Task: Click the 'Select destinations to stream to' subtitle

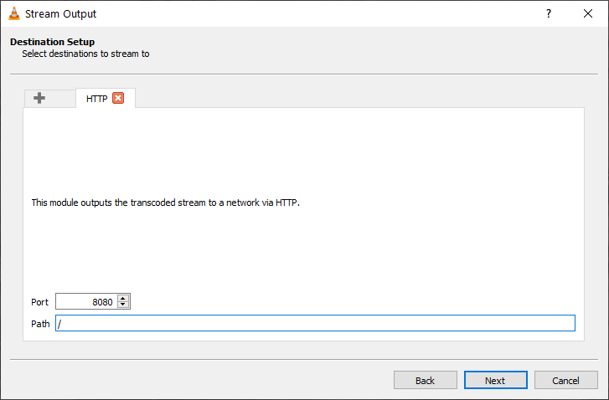Action: click(85, 54)
